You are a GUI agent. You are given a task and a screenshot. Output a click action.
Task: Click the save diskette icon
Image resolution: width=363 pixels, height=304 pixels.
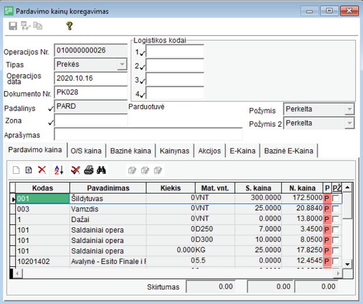(13, 26)
